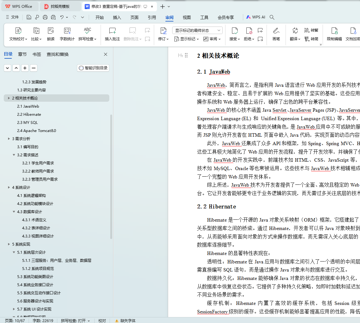This screenshot has width=360, height=323.
Task: Collapse the 3.2 需求描述 outline node
Action: pyautogui.click(x=14, y=155)
